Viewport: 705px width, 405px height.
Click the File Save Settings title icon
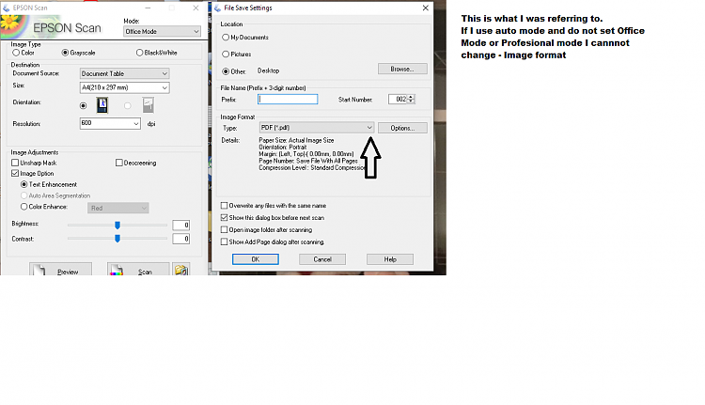pyautogui.click(x=218, y=8)
